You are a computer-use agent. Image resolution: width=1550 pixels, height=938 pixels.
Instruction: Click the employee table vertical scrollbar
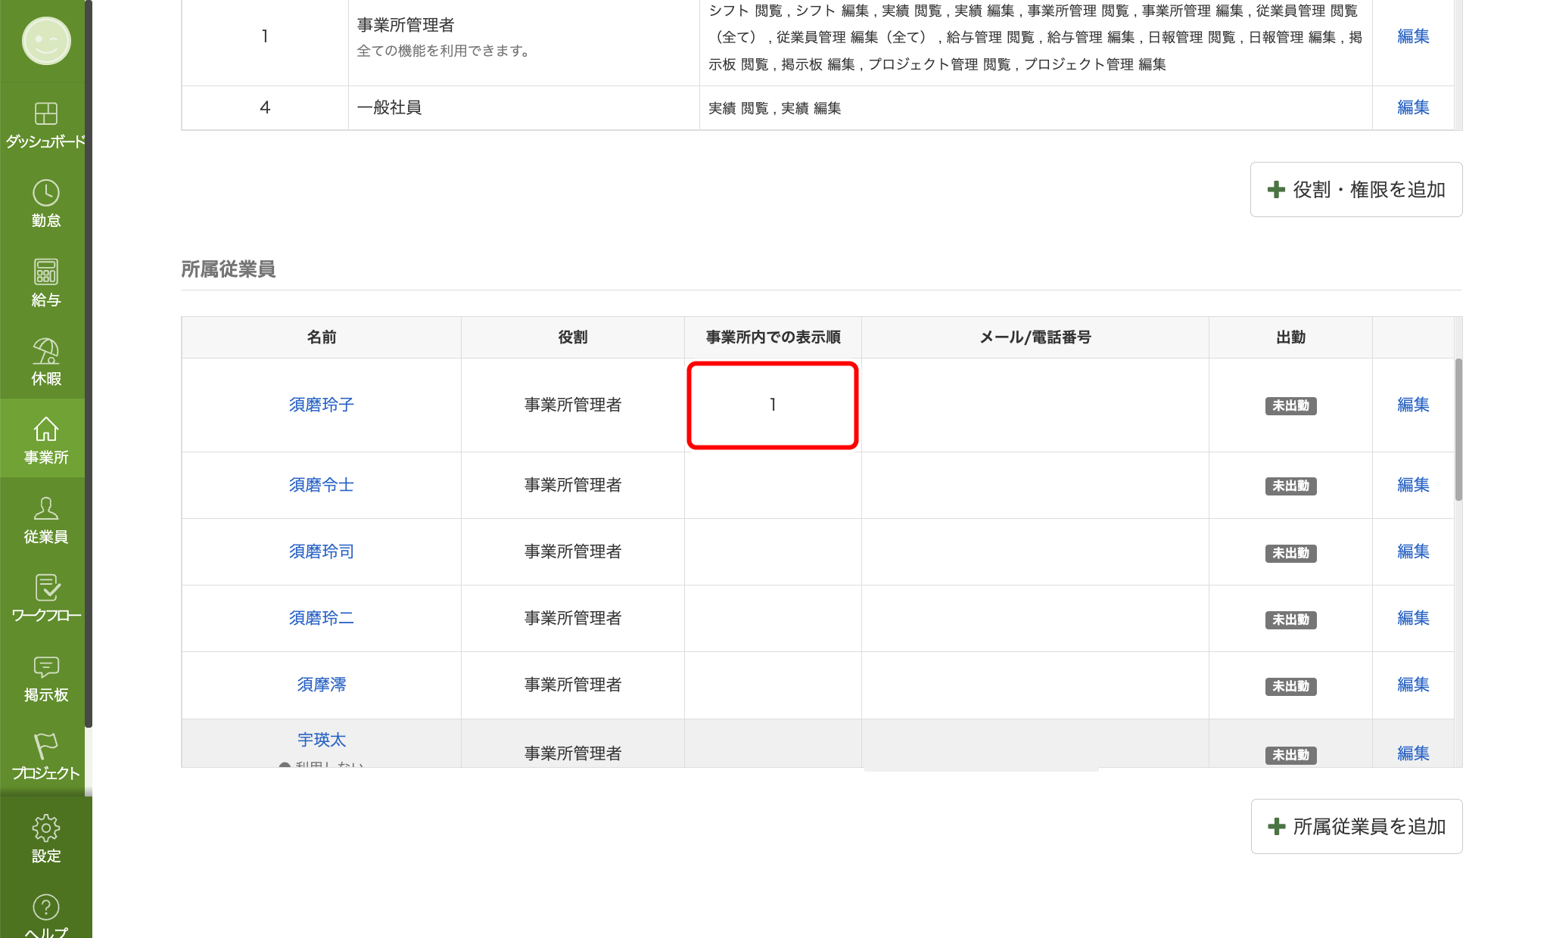(1458, 430)
